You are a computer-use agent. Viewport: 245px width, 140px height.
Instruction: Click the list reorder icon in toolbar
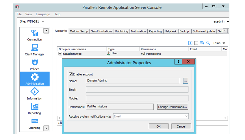click(x=202, y=43)
